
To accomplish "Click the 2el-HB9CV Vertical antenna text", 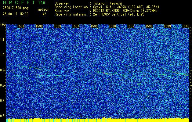I will tap(119, 14).
